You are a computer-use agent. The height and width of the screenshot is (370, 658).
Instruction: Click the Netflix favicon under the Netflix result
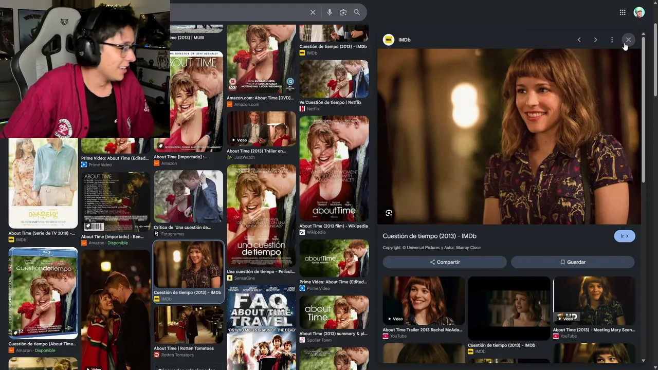[302, 109]
